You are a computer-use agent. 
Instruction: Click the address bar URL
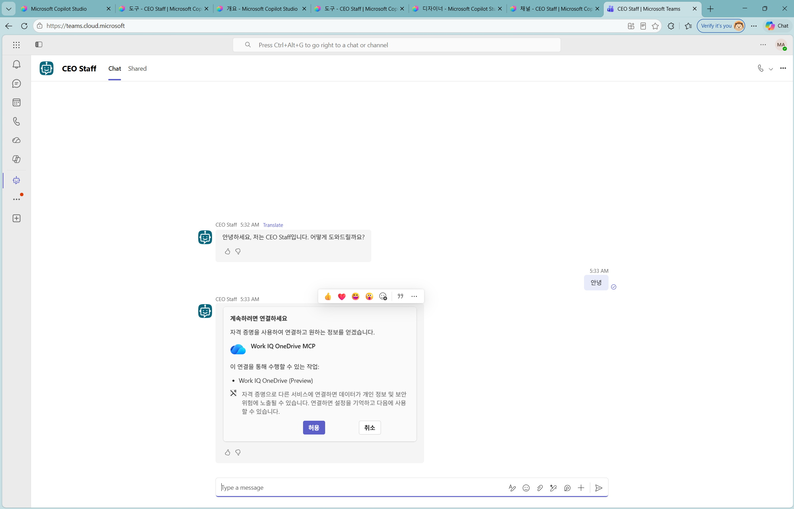coord(86,26)
